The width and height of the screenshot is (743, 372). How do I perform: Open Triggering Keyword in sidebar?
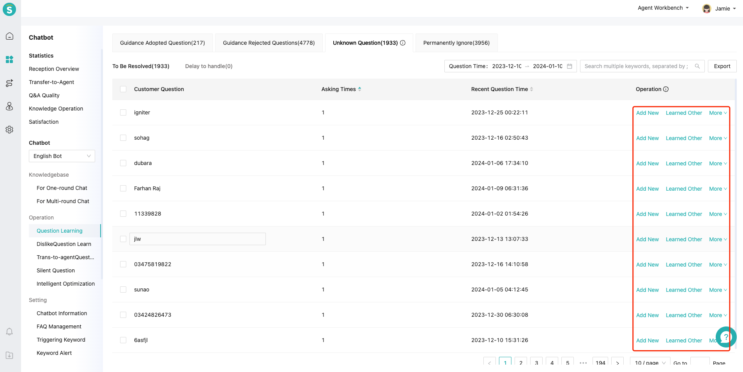coord(61,340)
